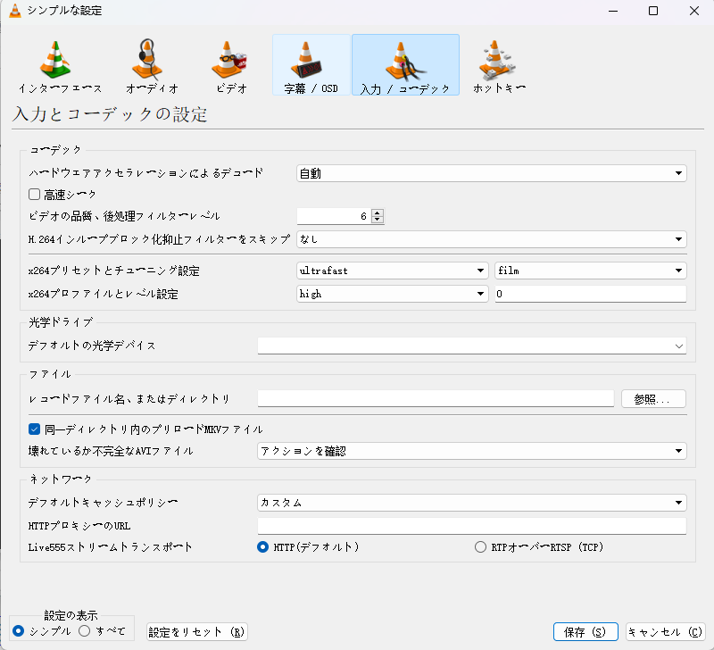
Task: Open the ホットキー settings icon
Action: pyautogui.click(x=496, y=64)
